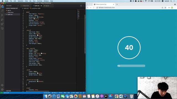
Task: View site information icon in address bar
Action: pos(97,8)
